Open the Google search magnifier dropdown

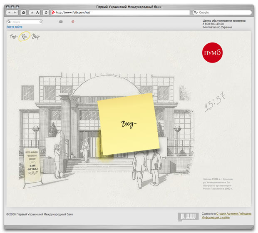196,13
